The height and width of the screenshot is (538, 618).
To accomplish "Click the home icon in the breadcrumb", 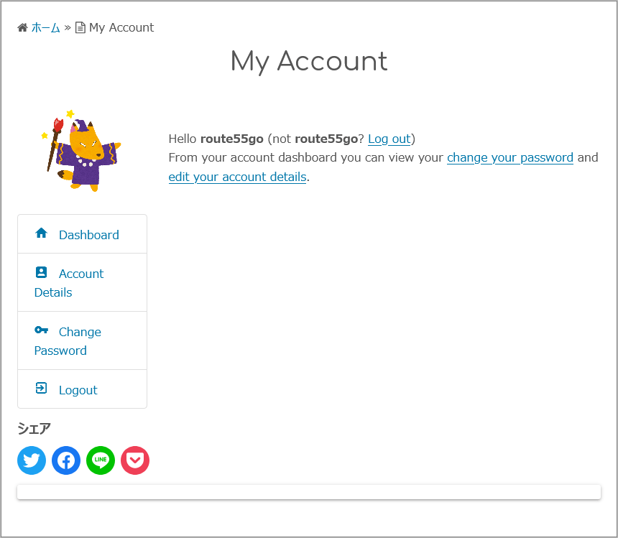I will pyautogui.click(x=22, y=28).
